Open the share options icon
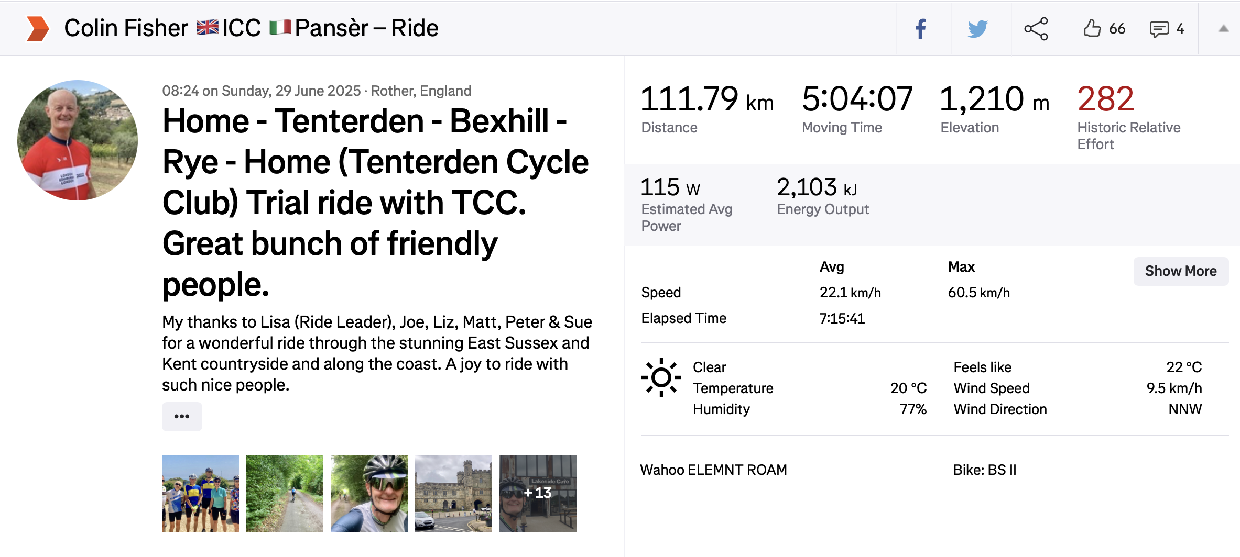Image resolution: width=1240 pixels, height=557 pixels. [1036, 29]
